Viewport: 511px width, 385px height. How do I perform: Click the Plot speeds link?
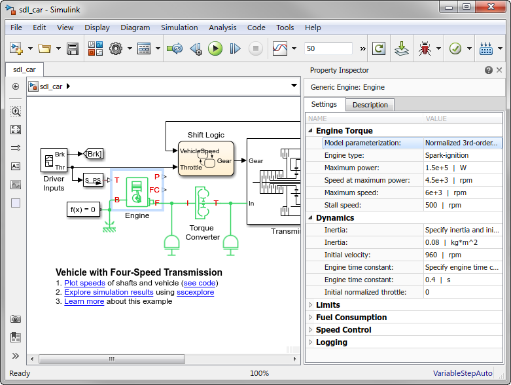[x=84, y=283]
